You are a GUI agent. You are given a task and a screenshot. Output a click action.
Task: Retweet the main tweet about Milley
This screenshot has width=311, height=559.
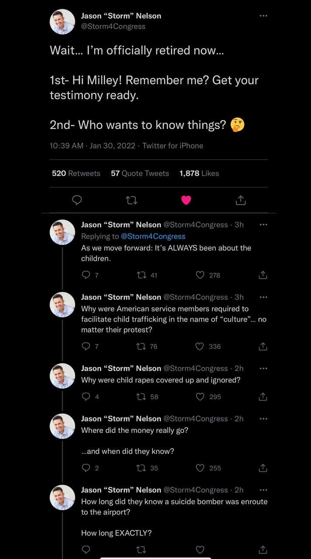click(131, 200)
